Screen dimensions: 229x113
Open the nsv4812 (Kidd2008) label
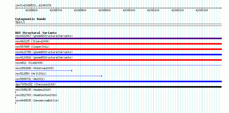[x=29, y=63]
